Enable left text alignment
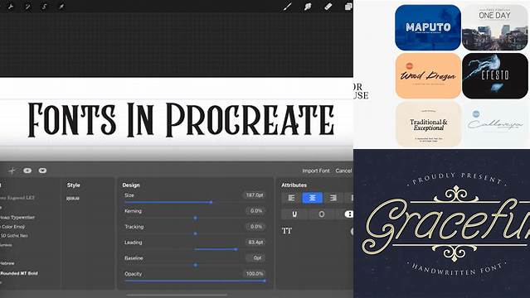Viewport: 530px width, 298px height. tap(291, 198)
